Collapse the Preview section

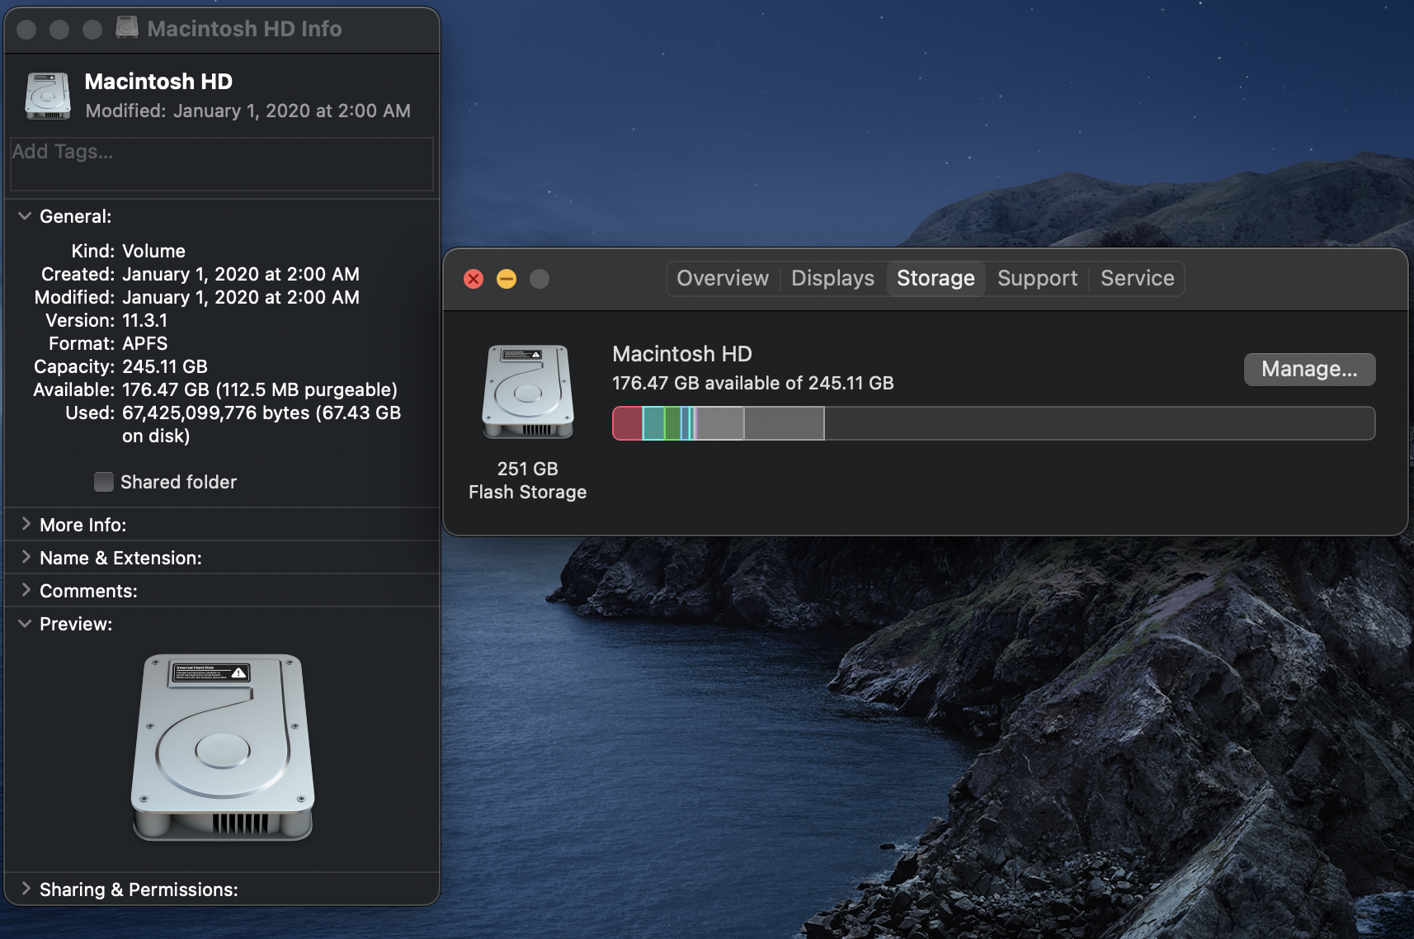pos(25,624)
